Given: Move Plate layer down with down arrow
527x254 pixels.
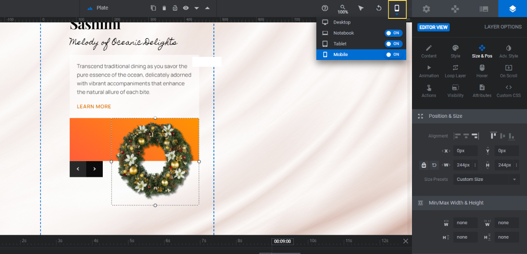Looking at the screenshot, I should 197,8.
